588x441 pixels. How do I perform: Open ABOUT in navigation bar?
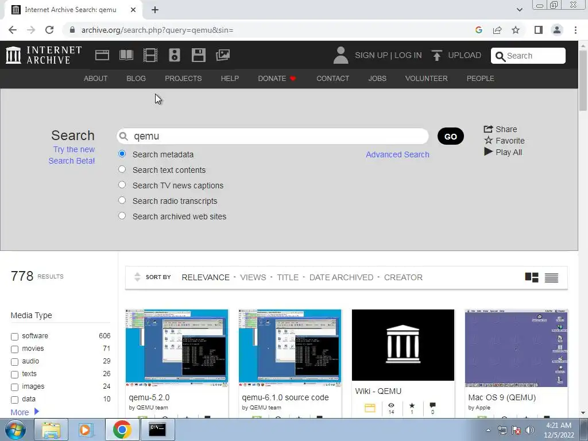click(96, 78)
